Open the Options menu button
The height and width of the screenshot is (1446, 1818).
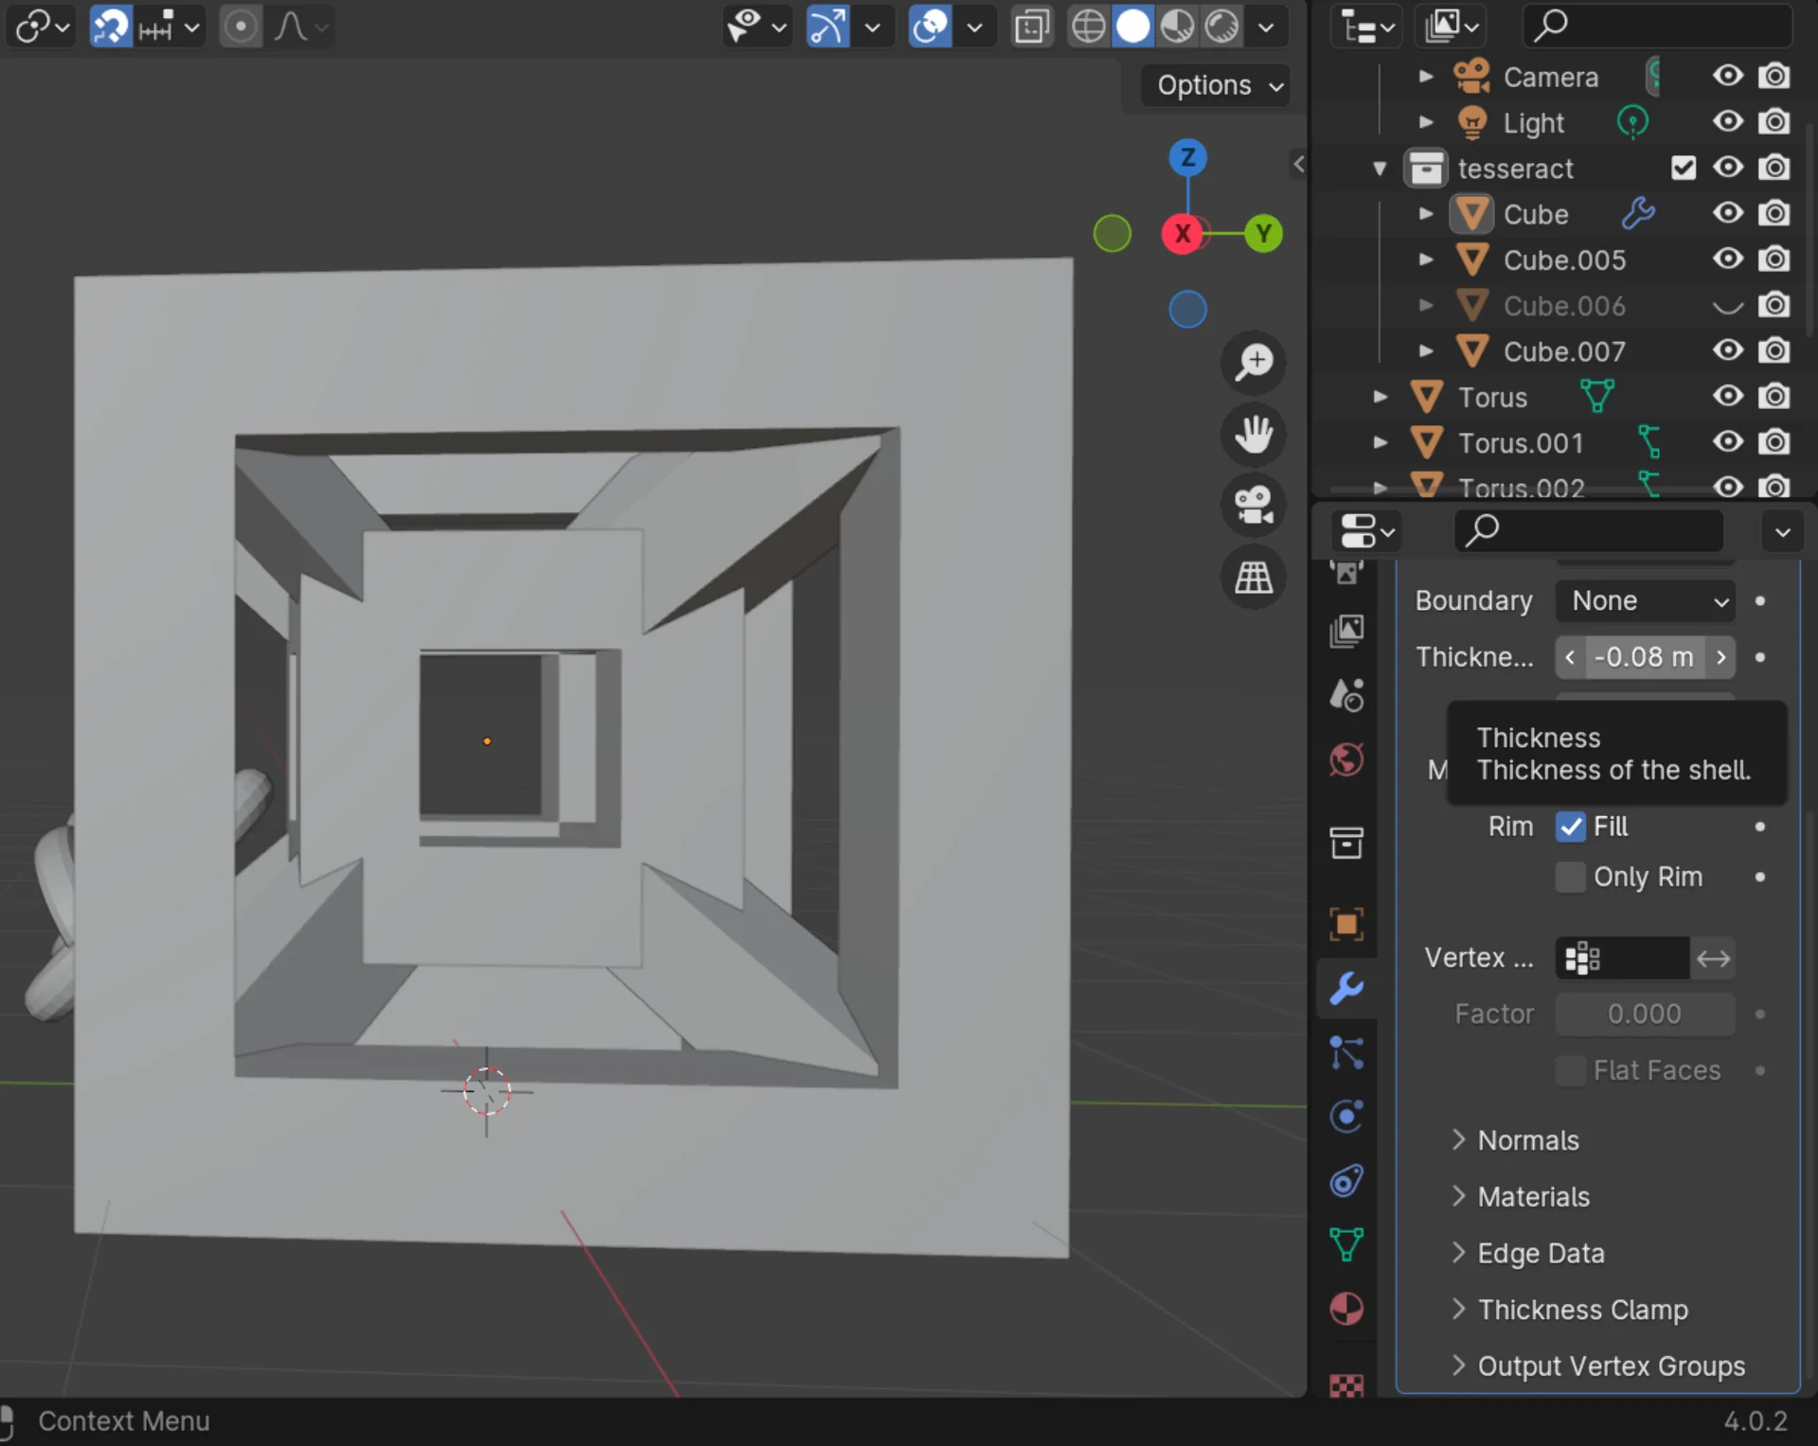[x=1218, y=85]
